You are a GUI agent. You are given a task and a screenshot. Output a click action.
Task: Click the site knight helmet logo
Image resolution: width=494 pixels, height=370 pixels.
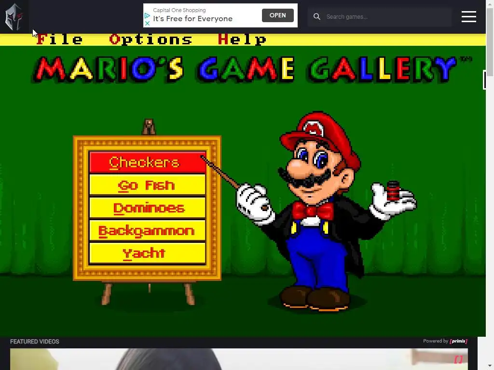point(14,17)
